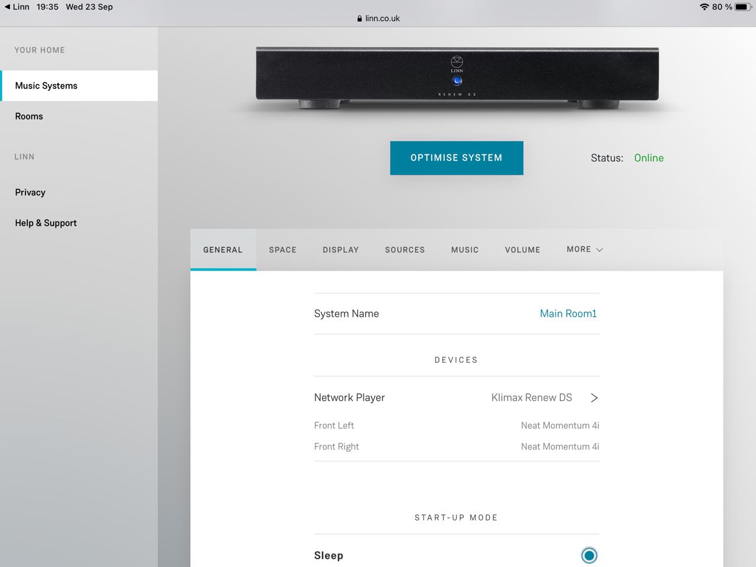Image resolution: width=756 pixels, height=567 pixels.
Task: Click the linn.co.uk address bar
Action: (382, 18)
